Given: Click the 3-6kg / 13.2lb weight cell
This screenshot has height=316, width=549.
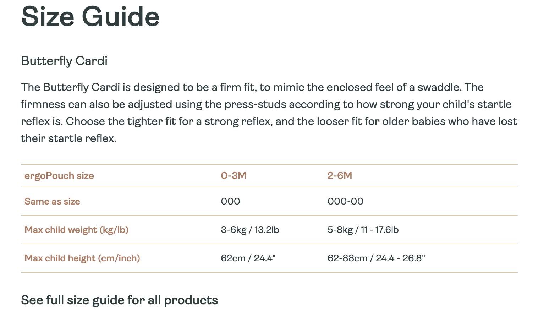Looking at the screenshot, I should tap(250, 230).
